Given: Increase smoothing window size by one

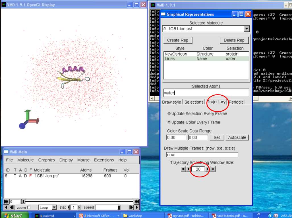Looking at the screenshot, I should click(208, 169).
